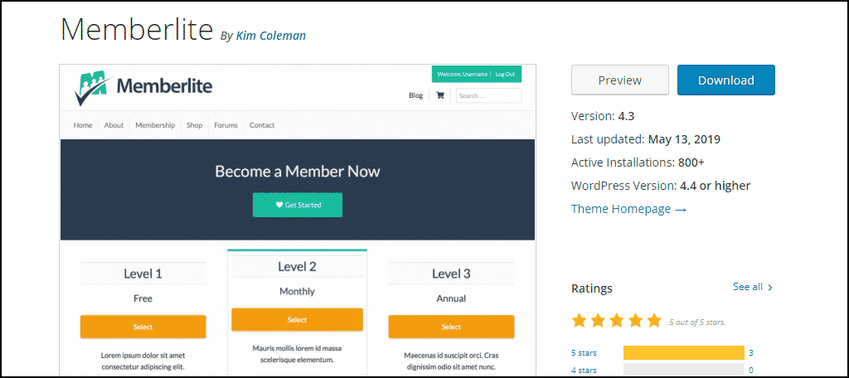This screenshot has height=378, width=849.
Task: Select the Shop menu item in preview
Action: tap(194, 125)
